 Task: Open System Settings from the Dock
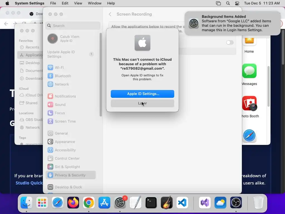pyautogui.click(x=120, y=202)
